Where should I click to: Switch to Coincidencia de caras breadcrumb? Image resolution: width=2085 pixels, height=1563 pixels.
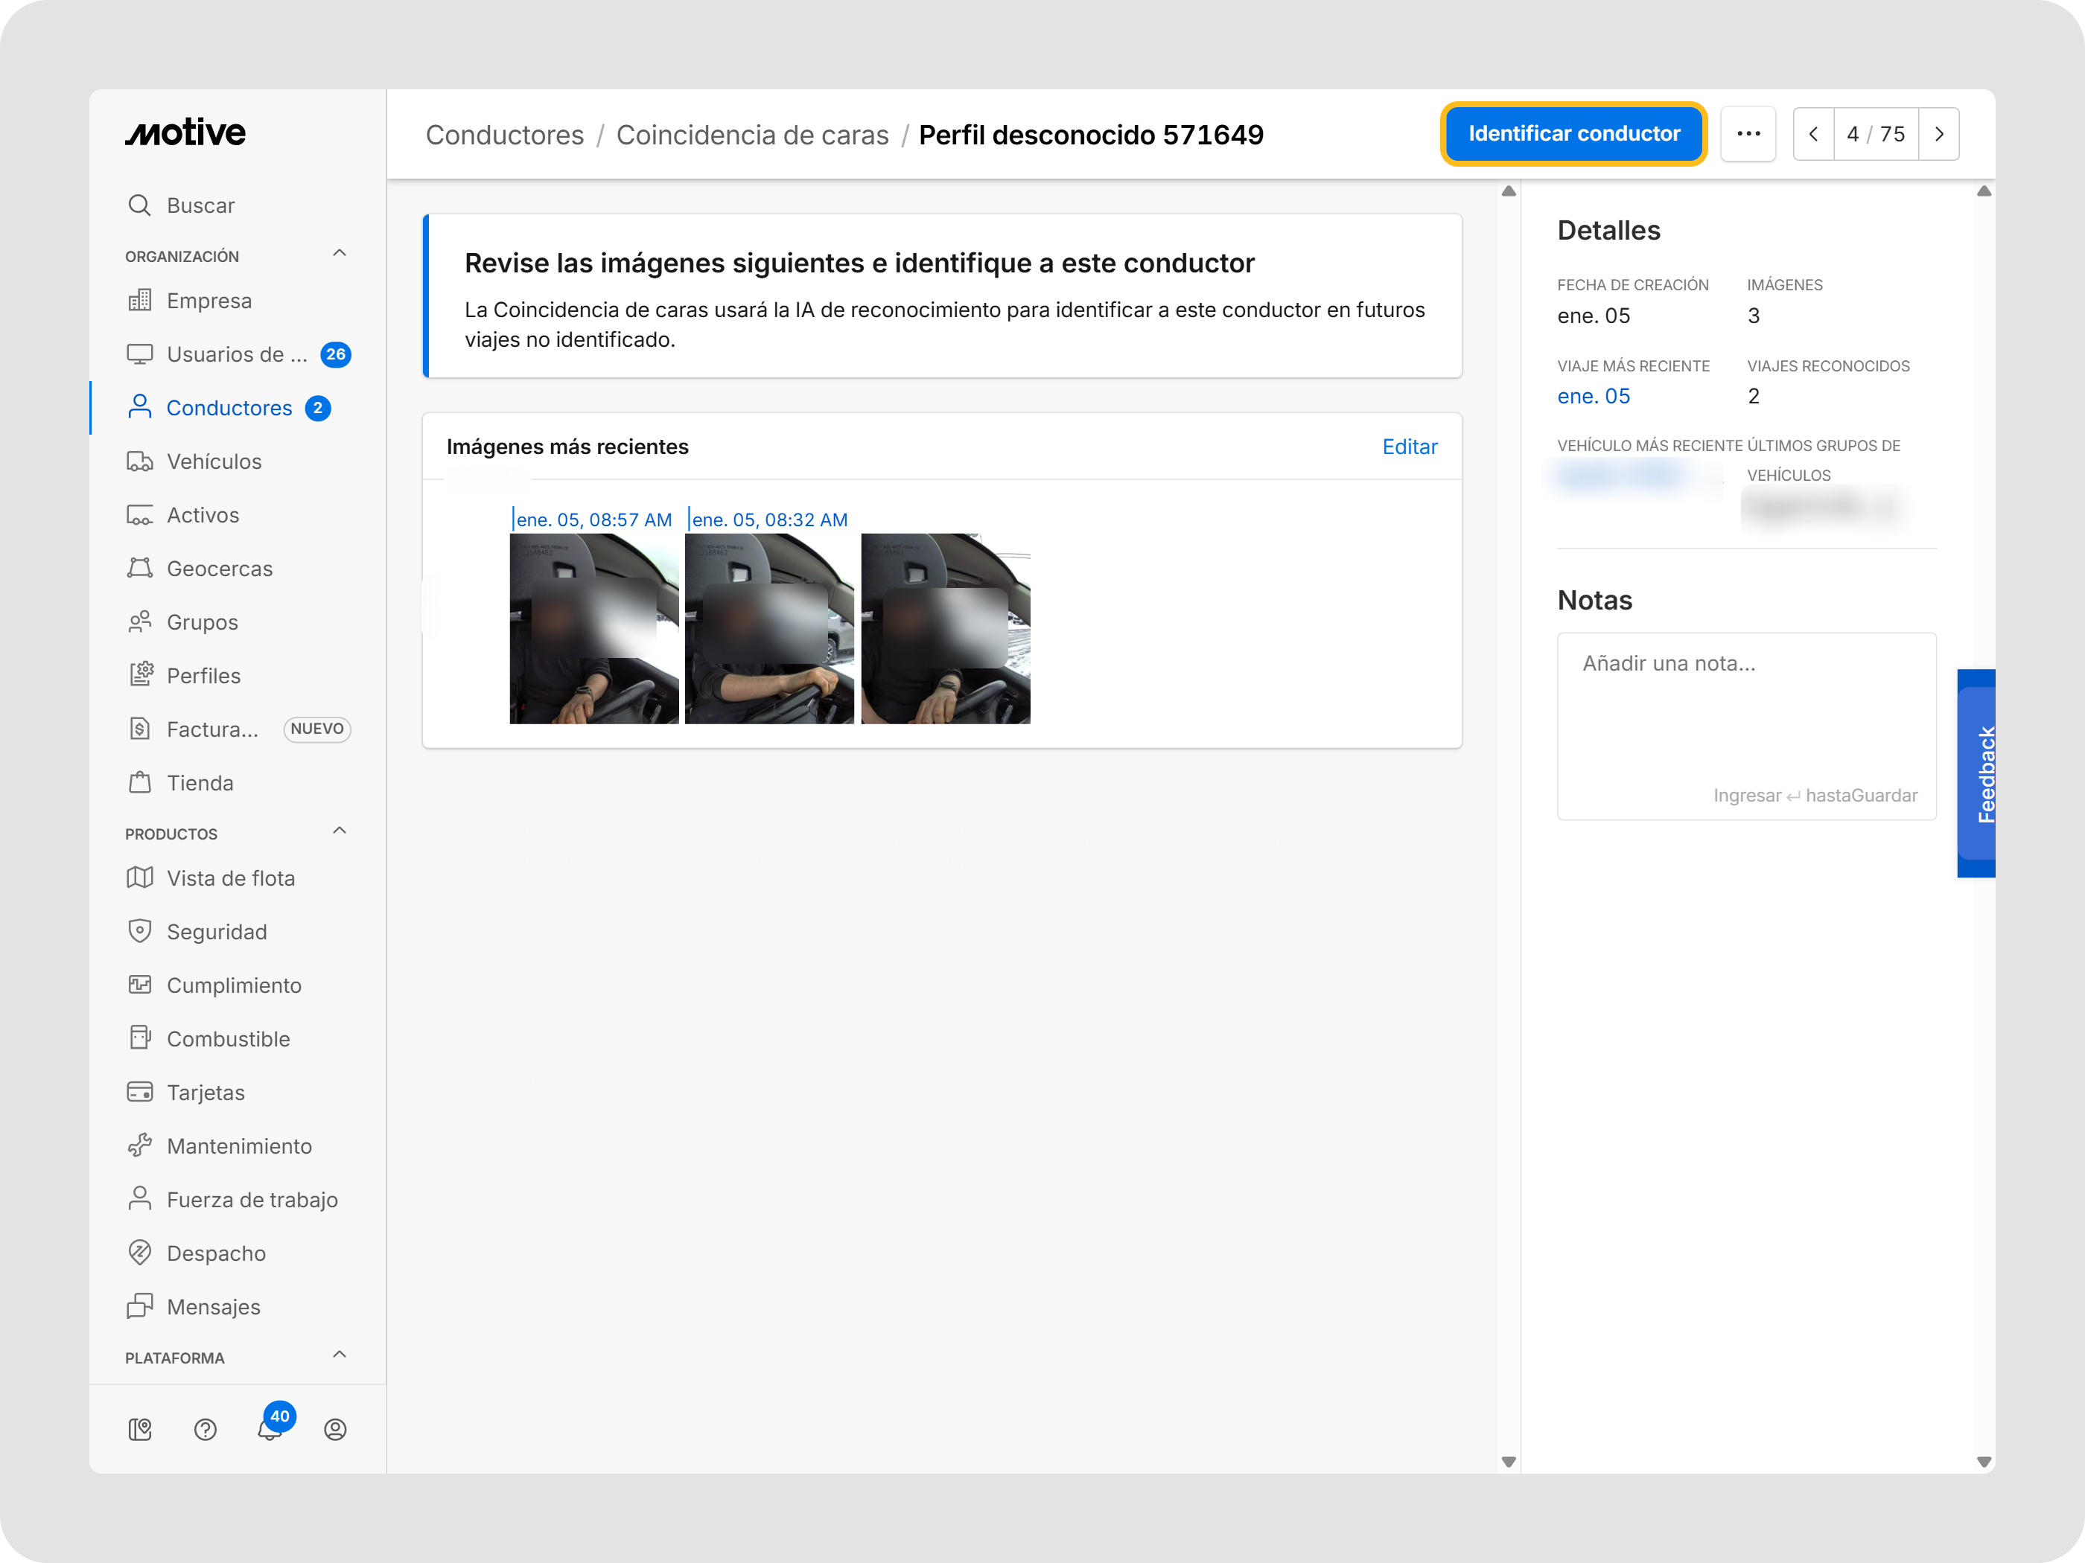click(752, 135)
